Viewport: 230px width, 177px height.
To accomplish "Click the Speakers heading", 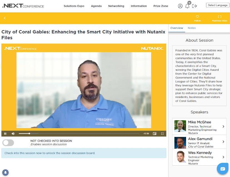I will coord(199,112).
